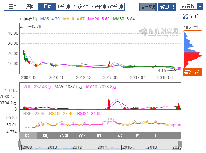Open the 15分钟 chart tab

tap(81, 7)
